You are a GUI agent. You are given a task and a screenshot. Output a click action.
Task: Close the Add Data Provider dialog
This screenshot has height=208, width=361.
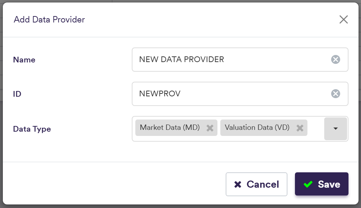tap(344, 20)
